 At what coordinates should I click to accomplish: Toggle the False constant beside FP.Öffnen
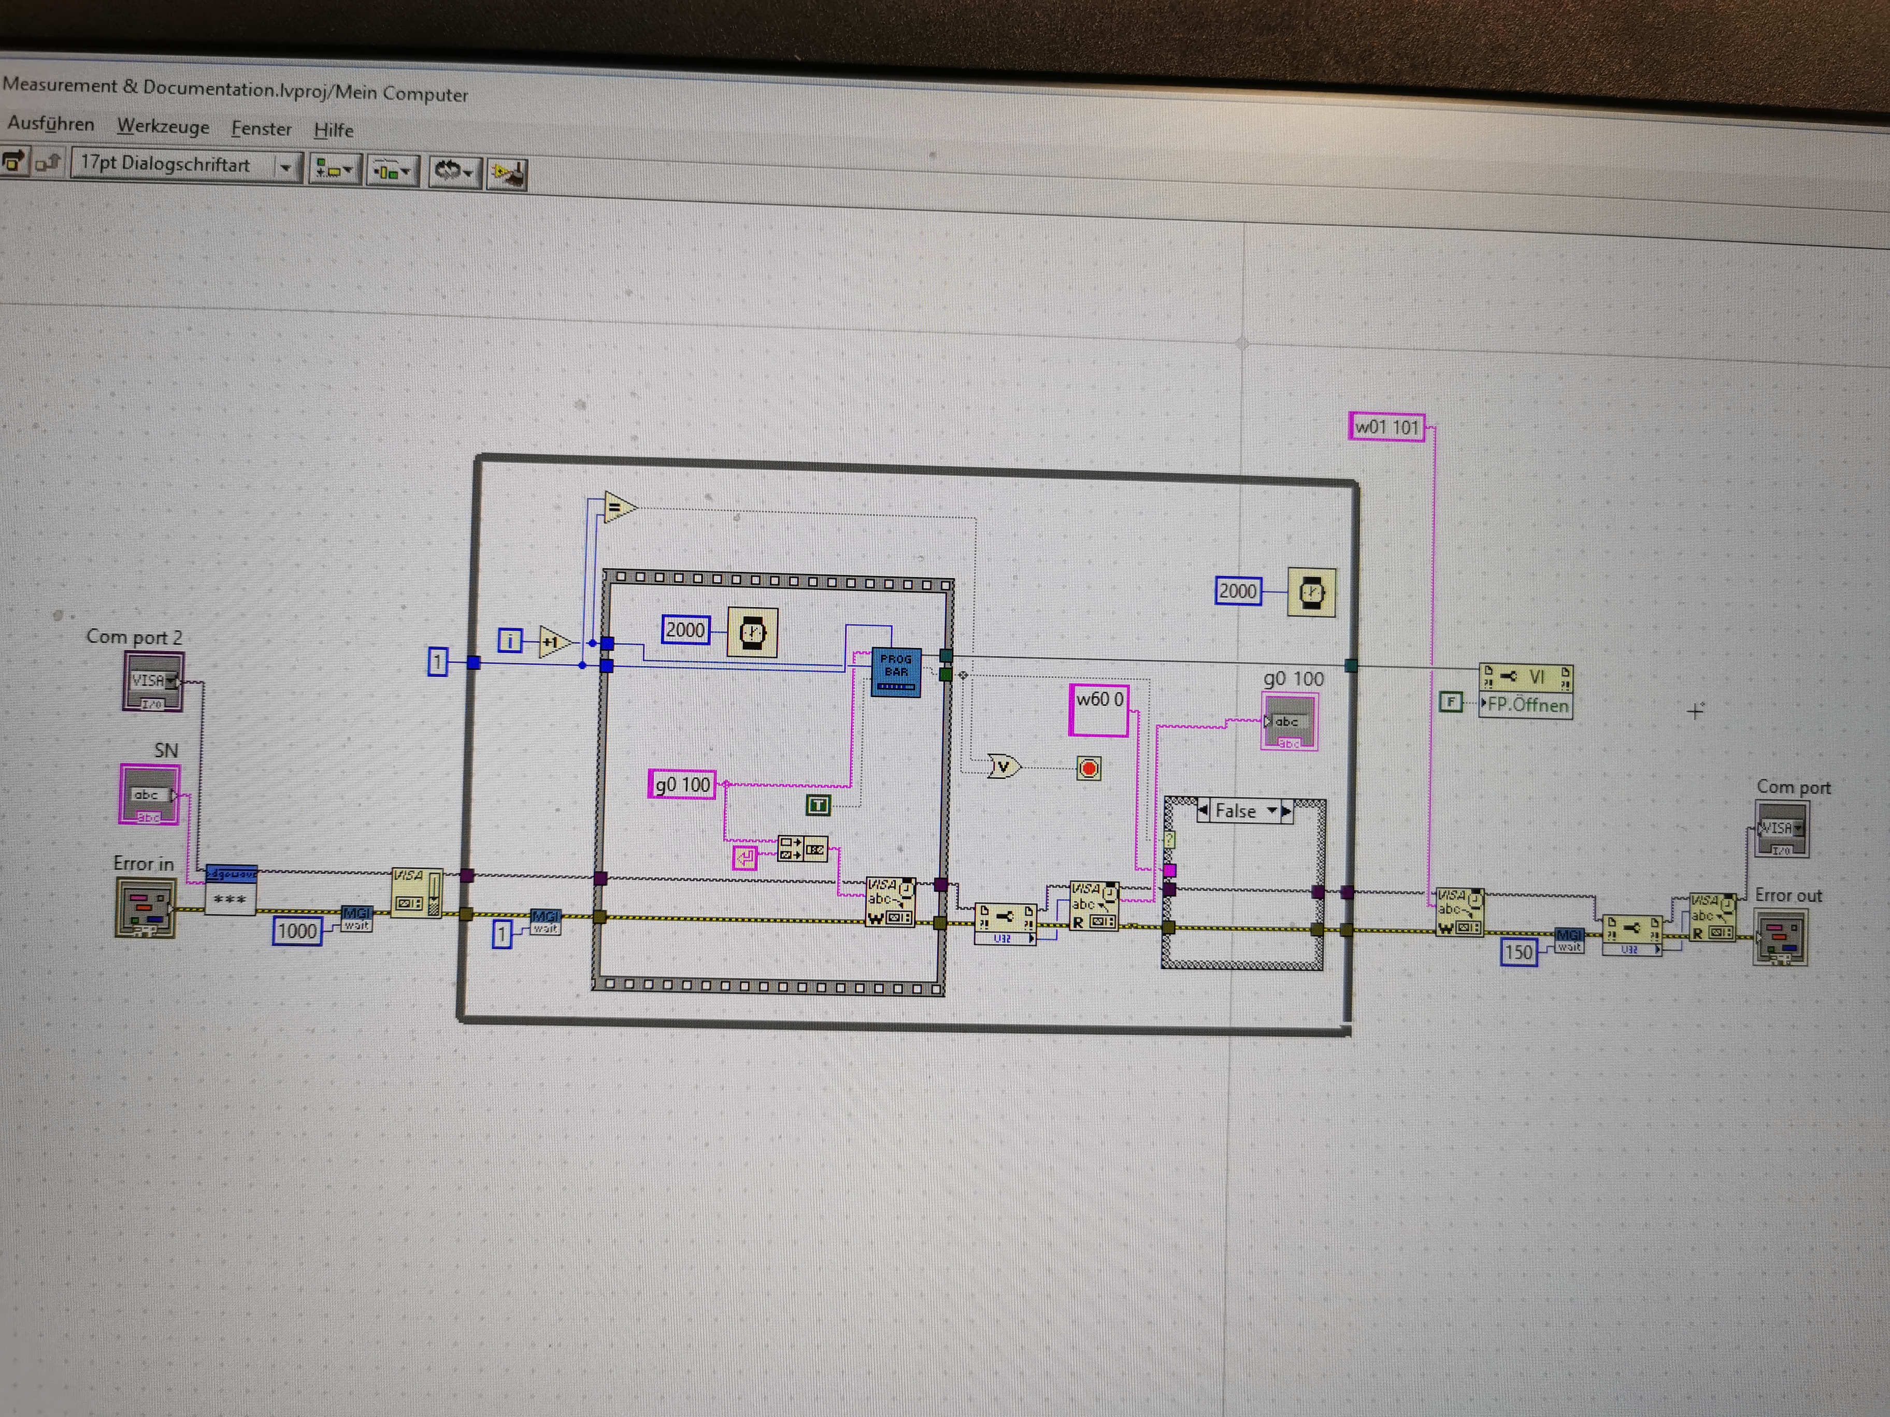tap(1450, 702)
